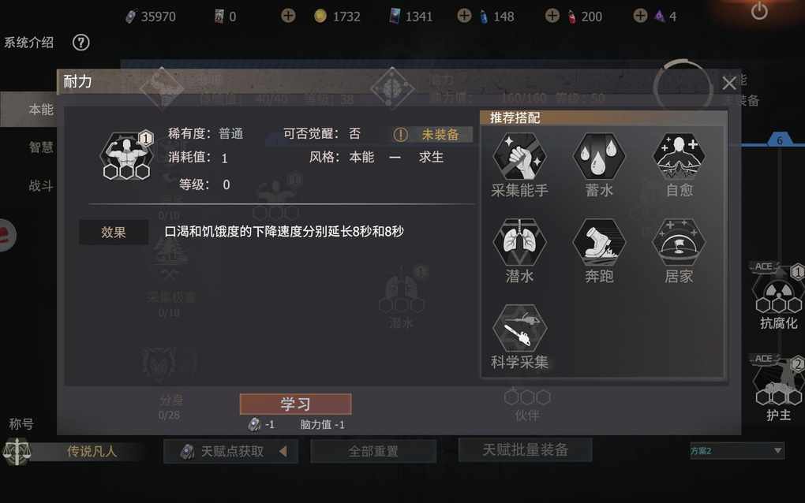Click the 全部重置 reset all button
This screenshot has width=805, height=503.
click(373, 451)
